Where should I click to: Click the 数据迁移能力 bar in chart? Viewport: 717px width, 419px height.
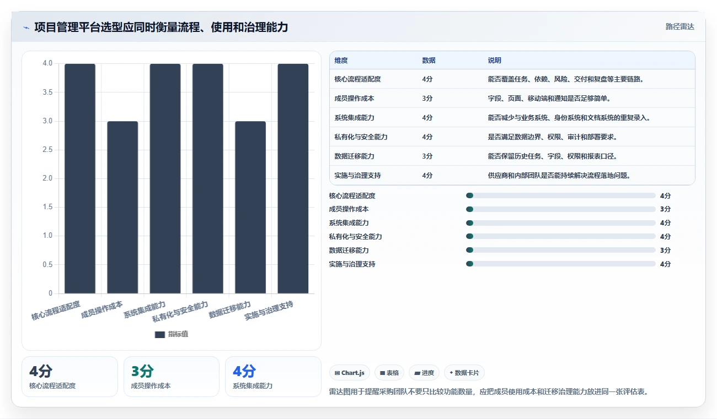250,207
